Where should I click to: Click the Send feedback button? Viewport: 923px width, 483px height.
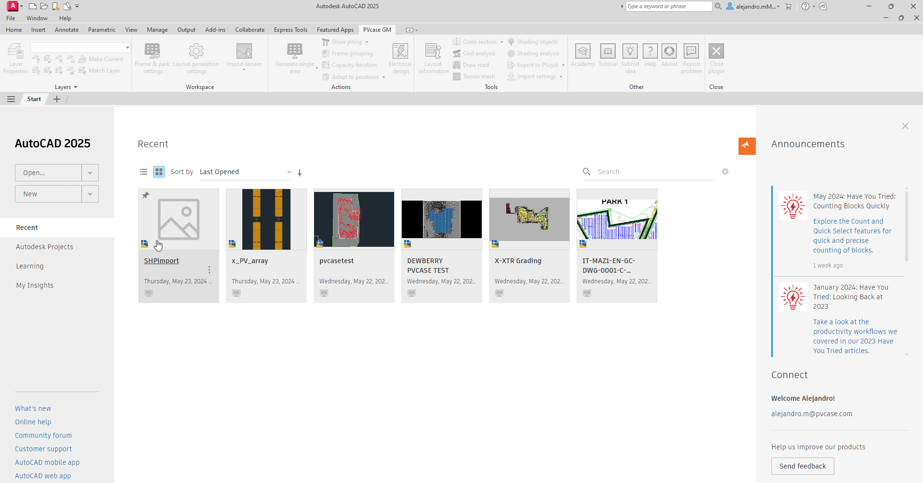(802, 466)
